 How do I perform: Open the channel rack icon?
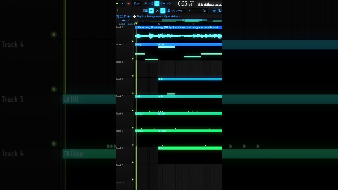click(x=220, y=11)
